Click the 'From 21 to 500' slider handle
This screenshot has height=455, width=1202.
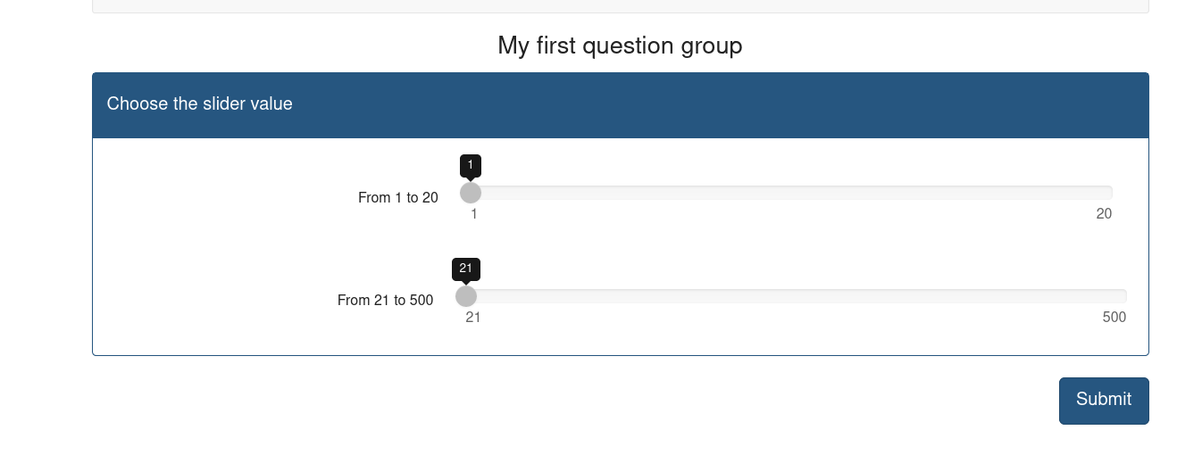[466, 296]
